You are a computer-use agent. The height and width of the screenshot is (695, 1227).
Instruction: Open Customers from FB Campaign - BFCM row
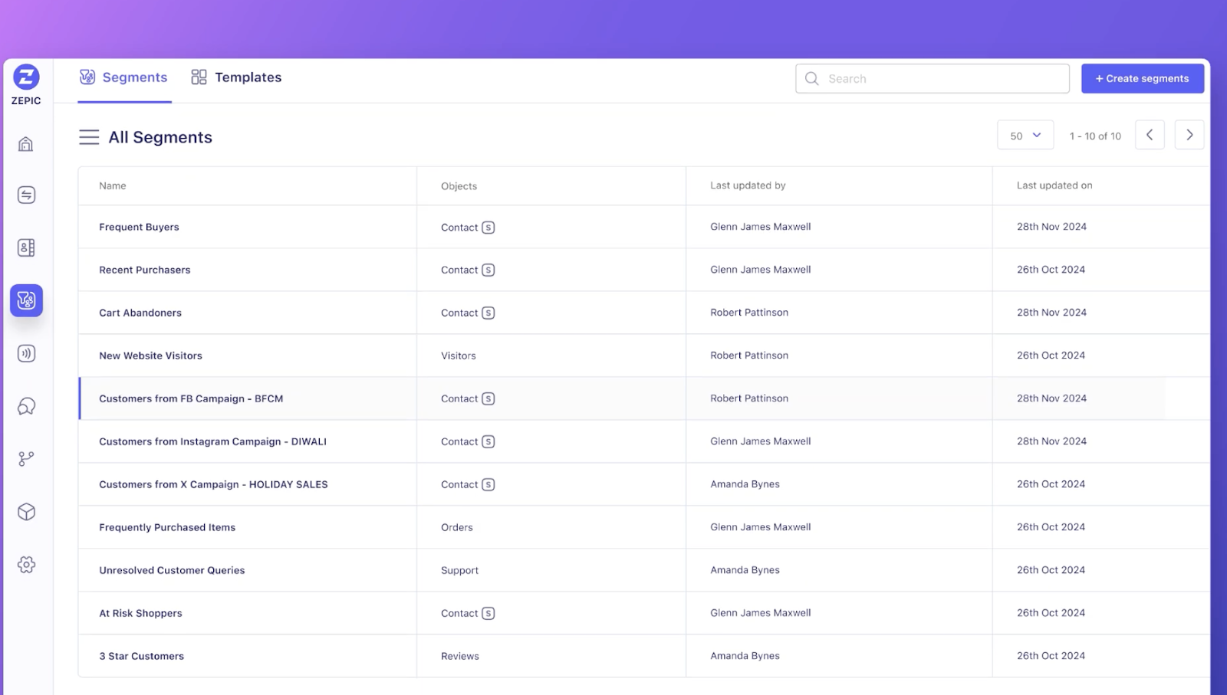pos(643,398)
